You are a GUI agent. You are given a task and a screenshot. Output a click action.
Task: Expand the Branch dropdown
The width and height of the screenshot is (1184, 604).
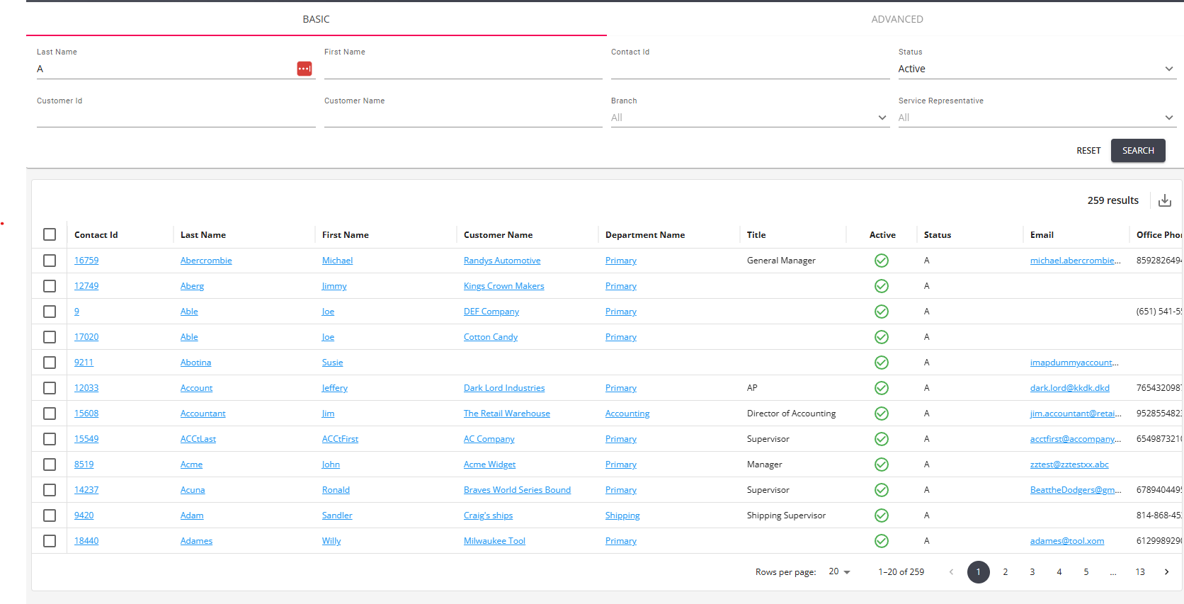coord(750,118)
